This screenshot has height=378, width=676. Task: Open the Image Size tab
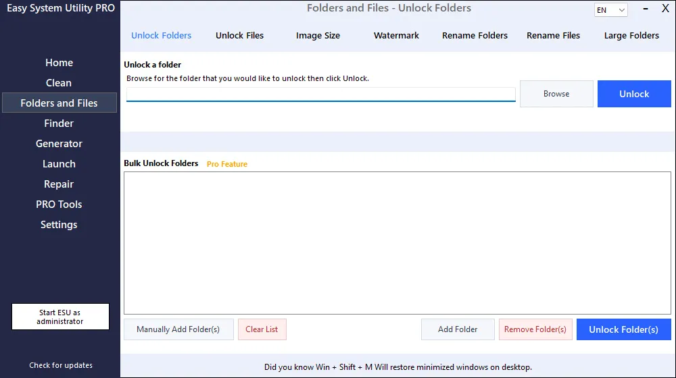318,36
